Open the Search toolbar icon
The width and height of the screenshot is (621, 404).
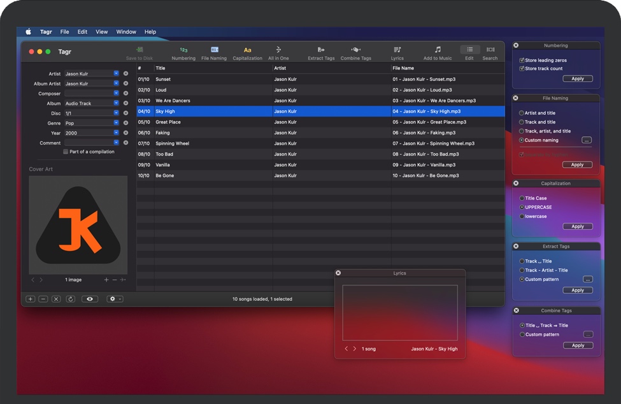tap(490, 50)
